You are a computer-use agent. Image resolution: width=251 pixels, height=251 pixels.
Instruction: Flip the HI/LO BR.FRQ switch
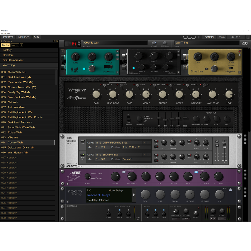click(x=128, y=118)
